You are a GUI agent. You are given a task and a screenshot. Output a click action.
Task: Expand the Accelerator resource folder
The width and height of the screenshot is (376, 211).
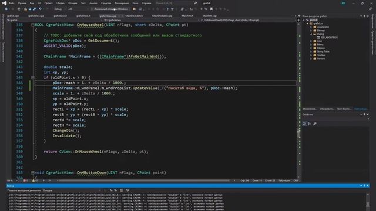[x=311, y=27]
